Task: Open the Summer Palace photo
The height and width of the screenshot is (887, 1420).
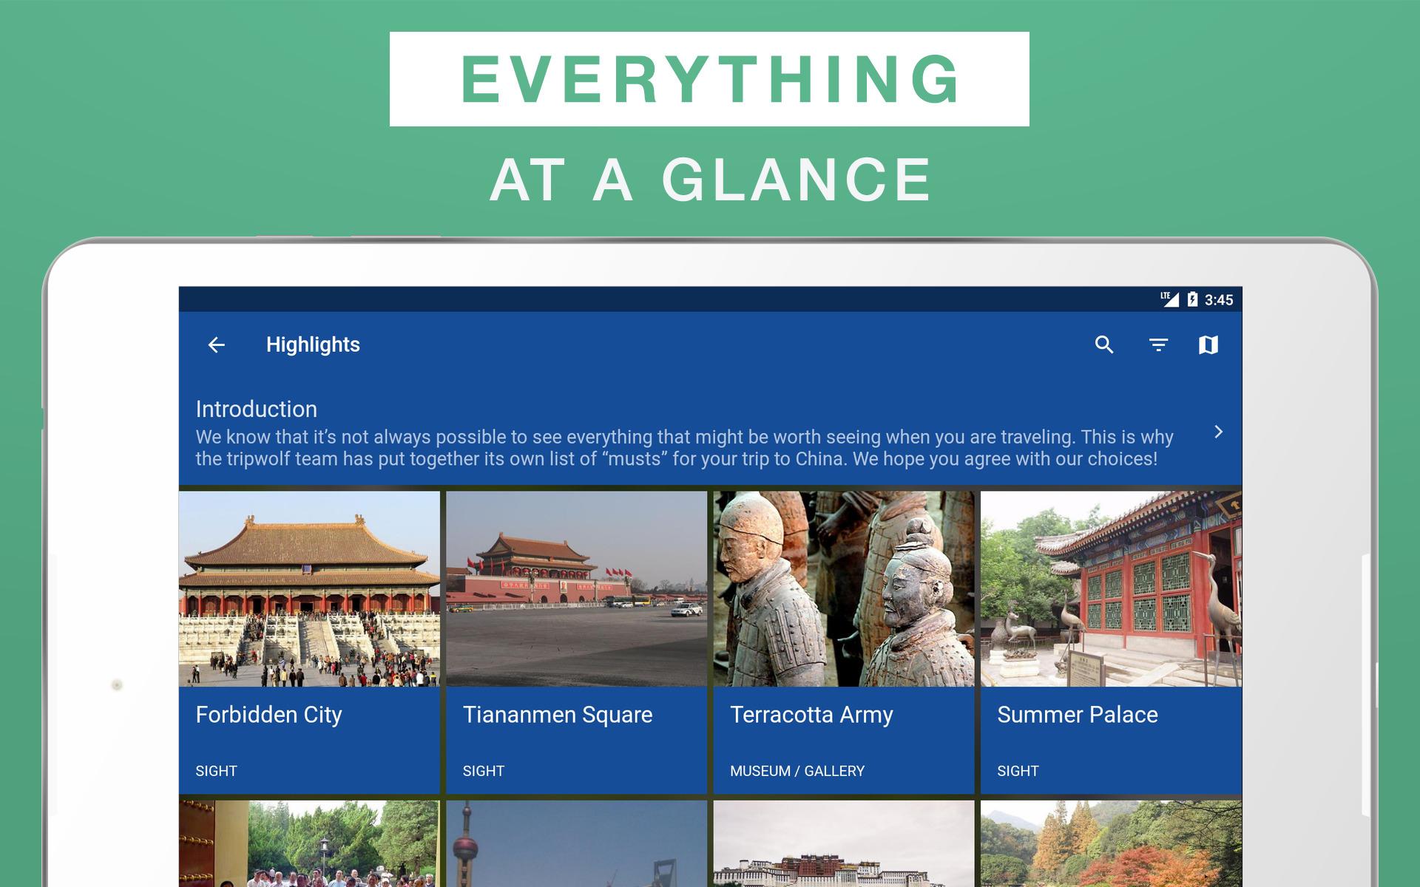Action: (x=1111, y=589)
